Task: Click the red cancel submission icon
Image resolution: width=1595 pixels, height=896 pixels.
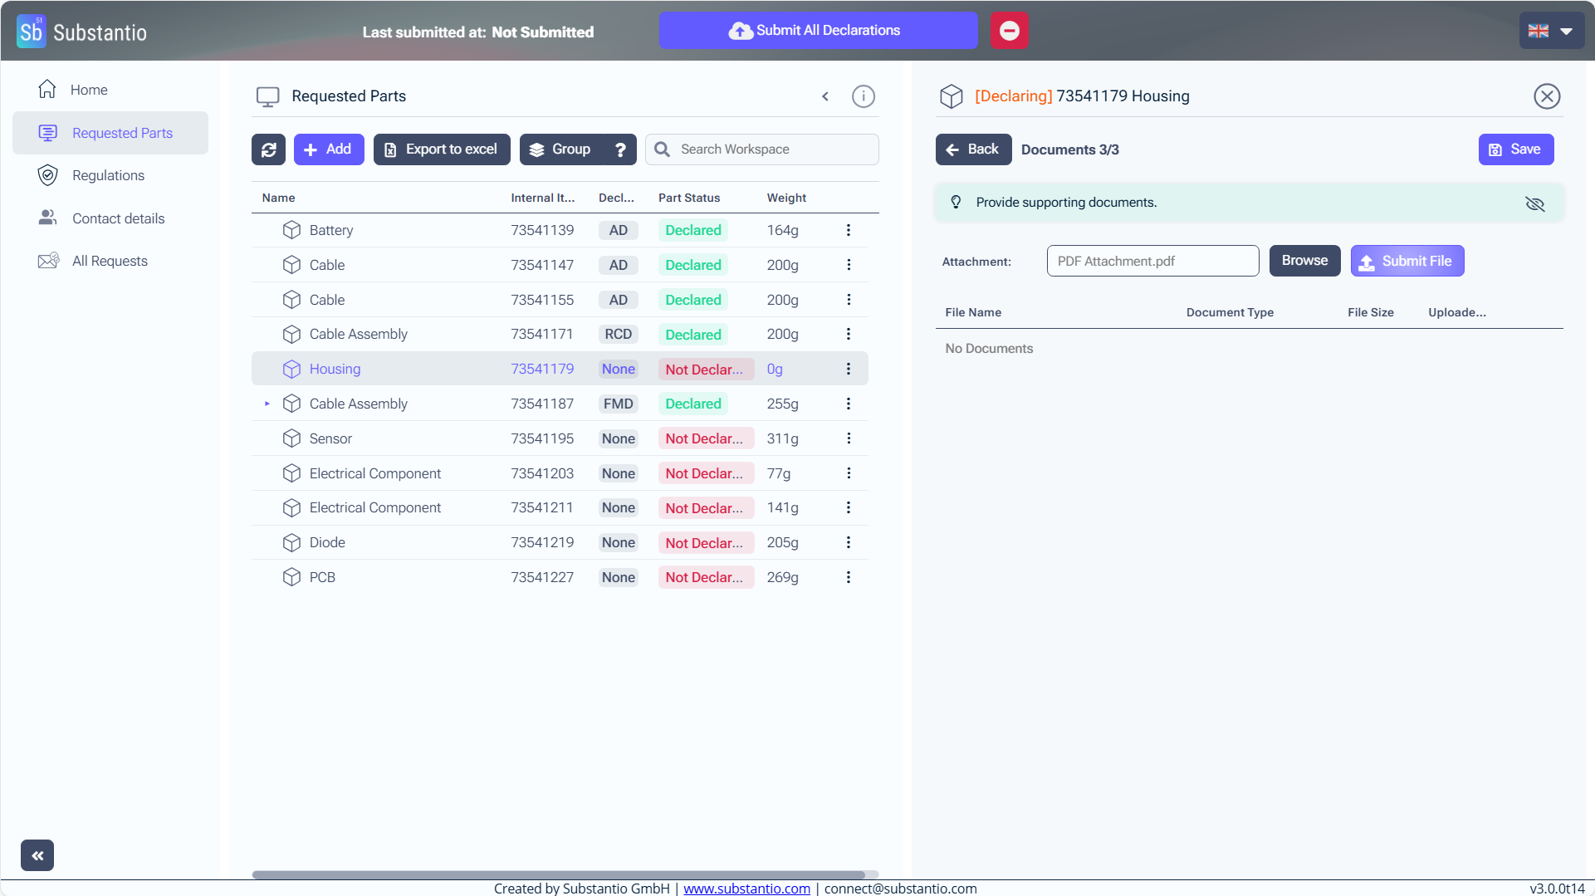Action: [x=1009, y=31]
